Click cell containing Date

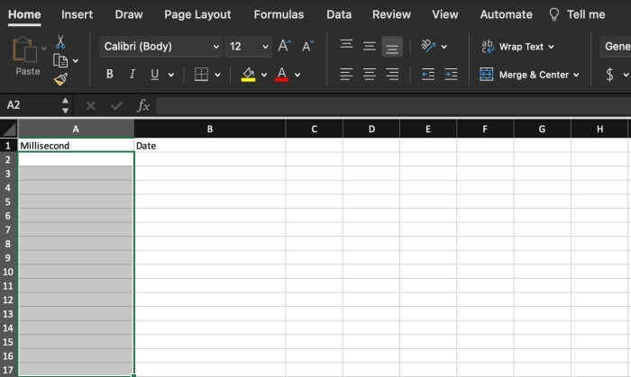click(x=210, y=146)
